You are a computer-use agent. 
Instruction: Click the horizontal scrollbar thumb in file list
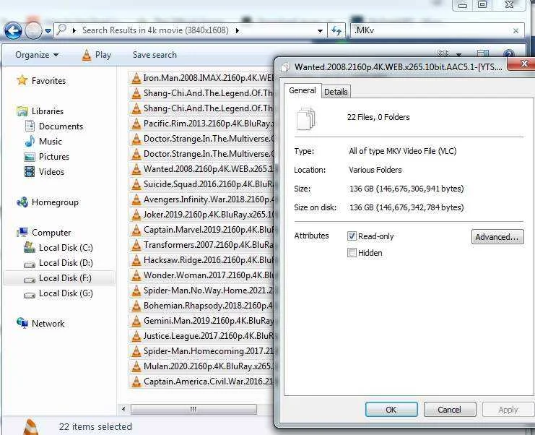[x=193, y=409]
